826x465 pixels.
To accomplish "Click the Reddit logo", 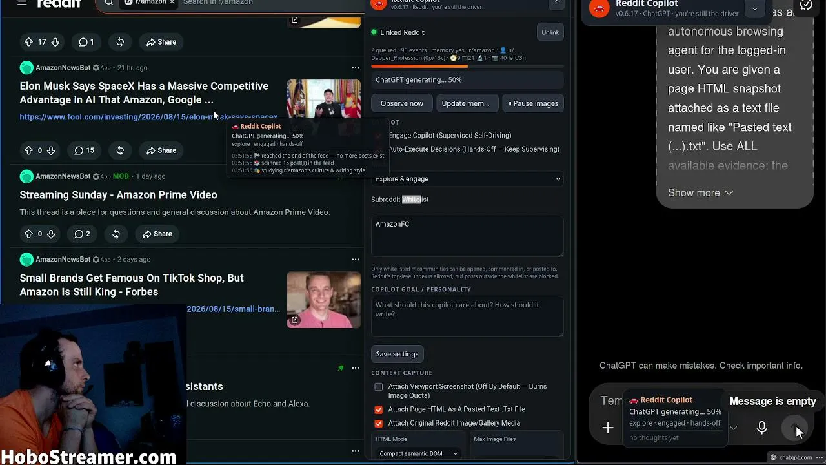I will click(59, 3).
